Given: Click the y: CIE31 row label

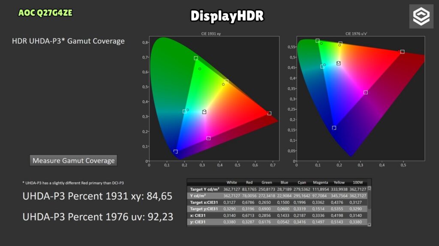Looking at the screenshot, I should point(198,222).
